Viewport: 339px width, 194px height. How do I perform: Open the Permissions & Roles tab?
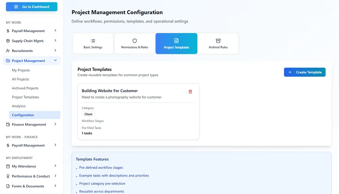(x=135, y=44)
